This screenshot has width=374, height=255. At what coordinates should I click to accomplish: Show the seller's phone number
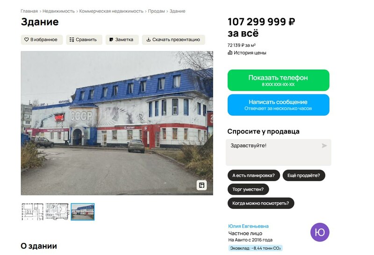point(278,80)
